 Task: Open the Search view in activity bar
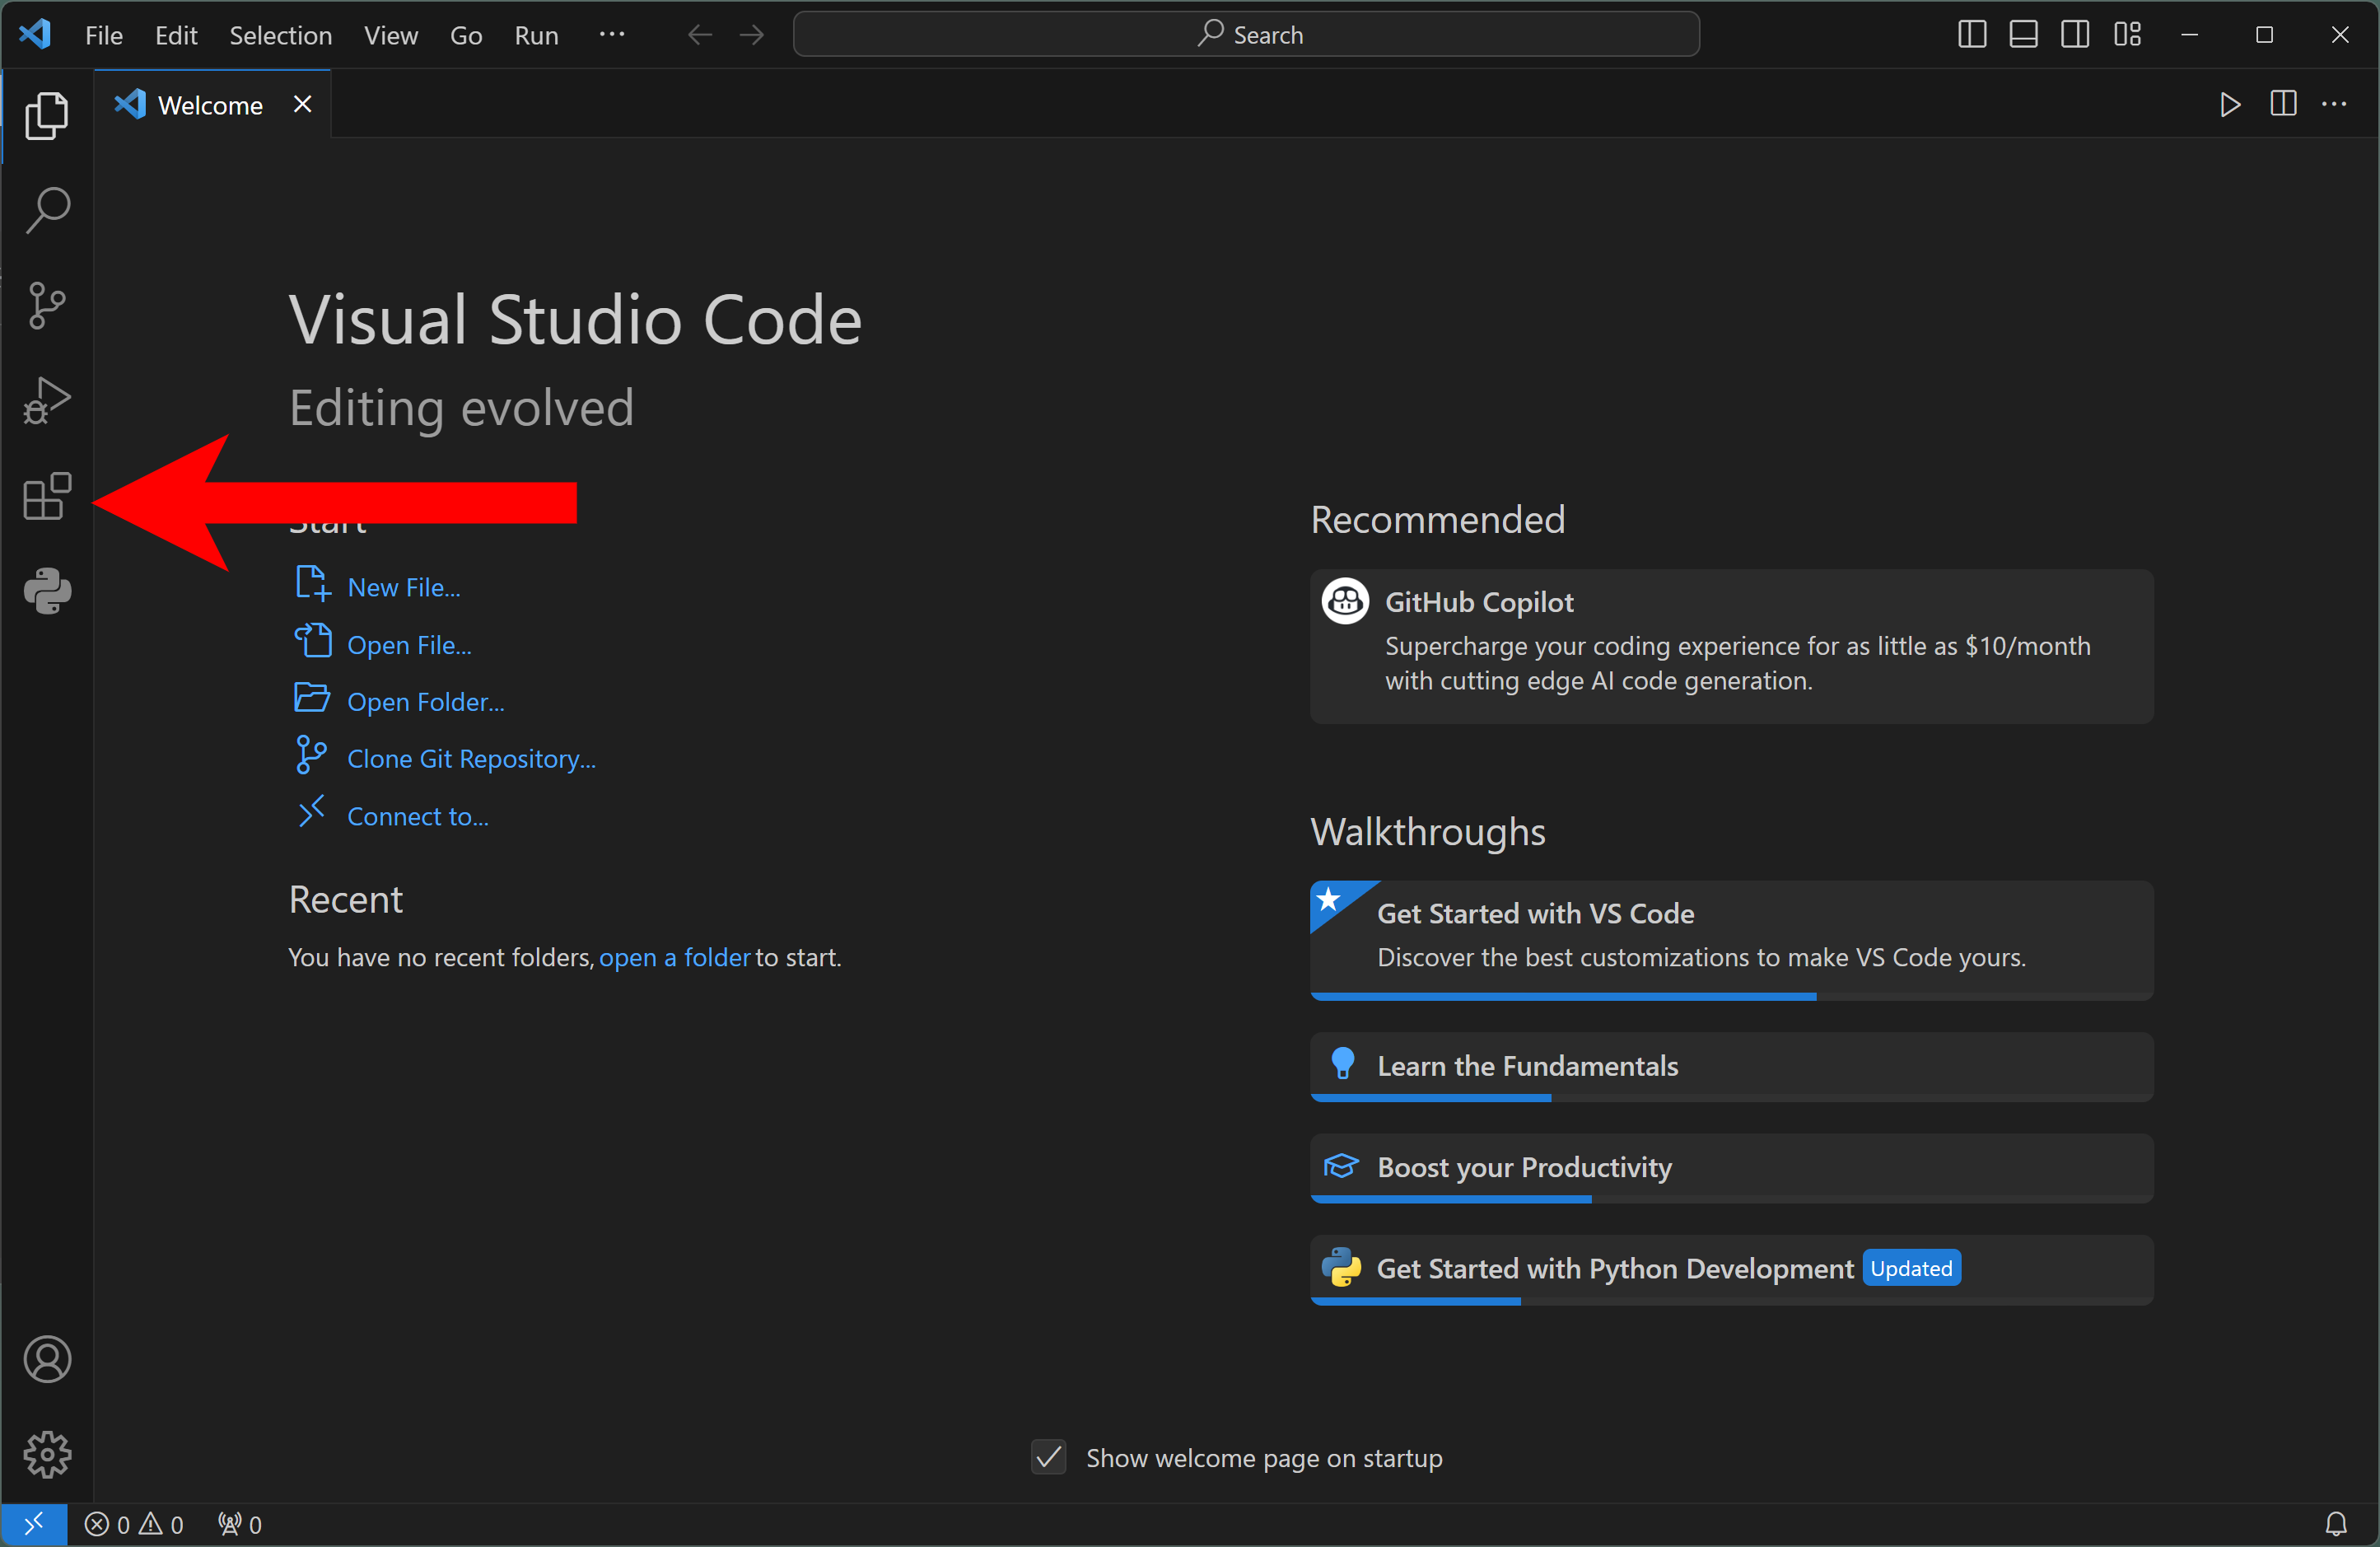point(47,210)
